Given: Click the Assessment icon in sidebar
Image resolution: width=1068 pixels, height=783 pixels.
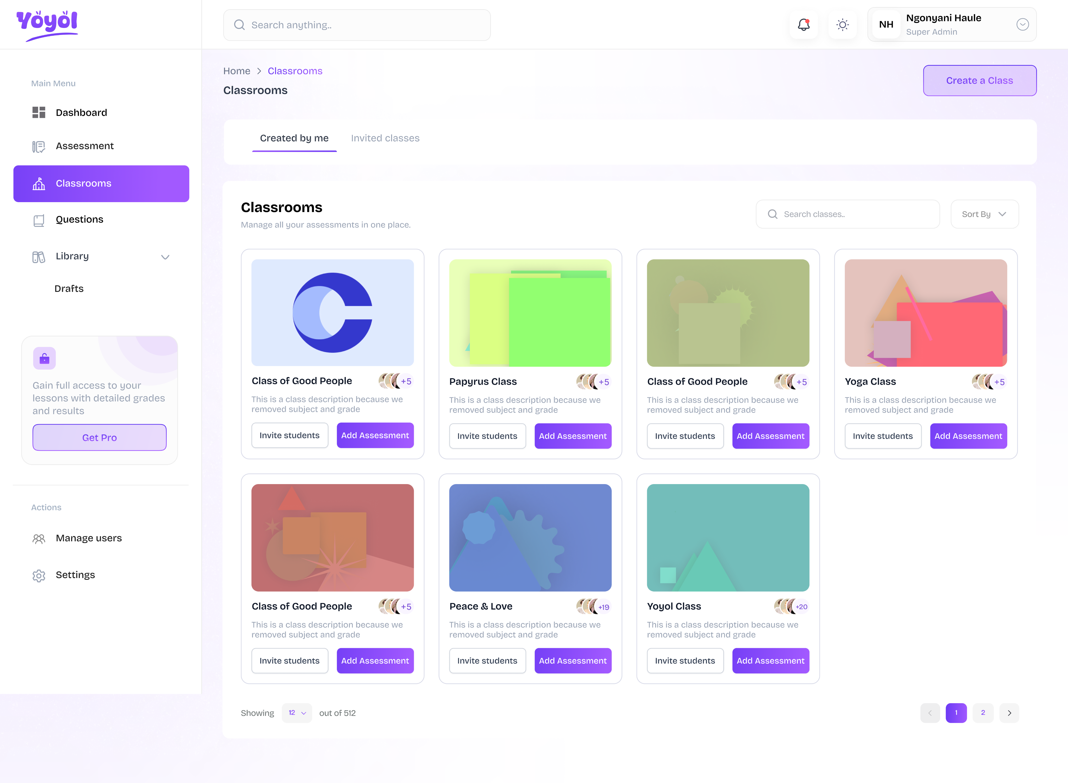Looking at the screenshot, I should click(39, 147).
